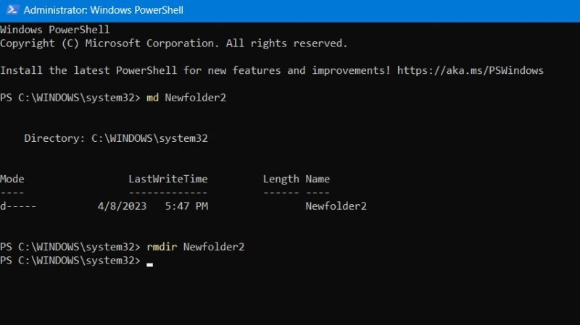
Task: Click the "md" command text
Action: 152,98
